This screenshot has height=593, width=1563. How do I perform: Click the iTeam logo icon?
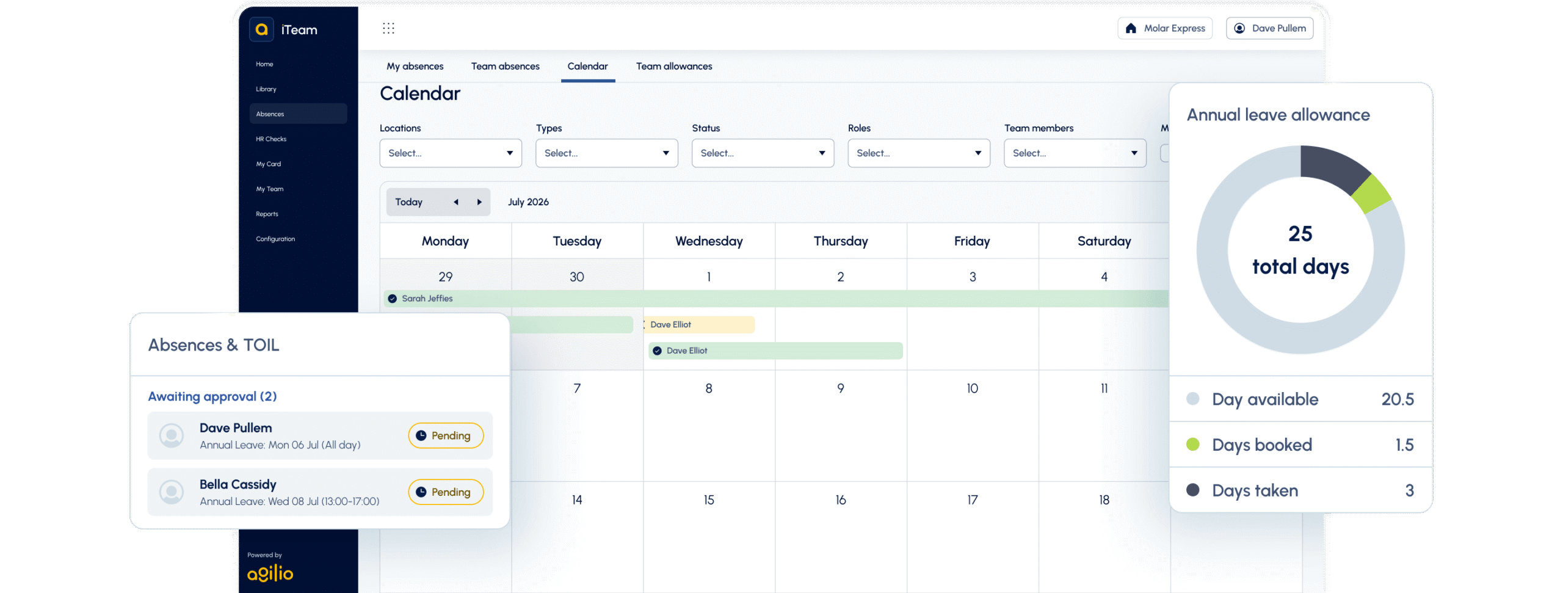261,29
